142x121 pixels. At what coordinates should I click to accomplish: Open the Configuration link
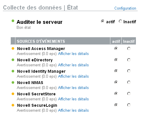(125, 8)
